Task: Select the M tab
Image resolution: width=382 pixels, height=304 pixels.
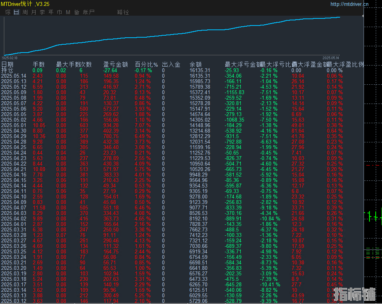Action: 68,12
